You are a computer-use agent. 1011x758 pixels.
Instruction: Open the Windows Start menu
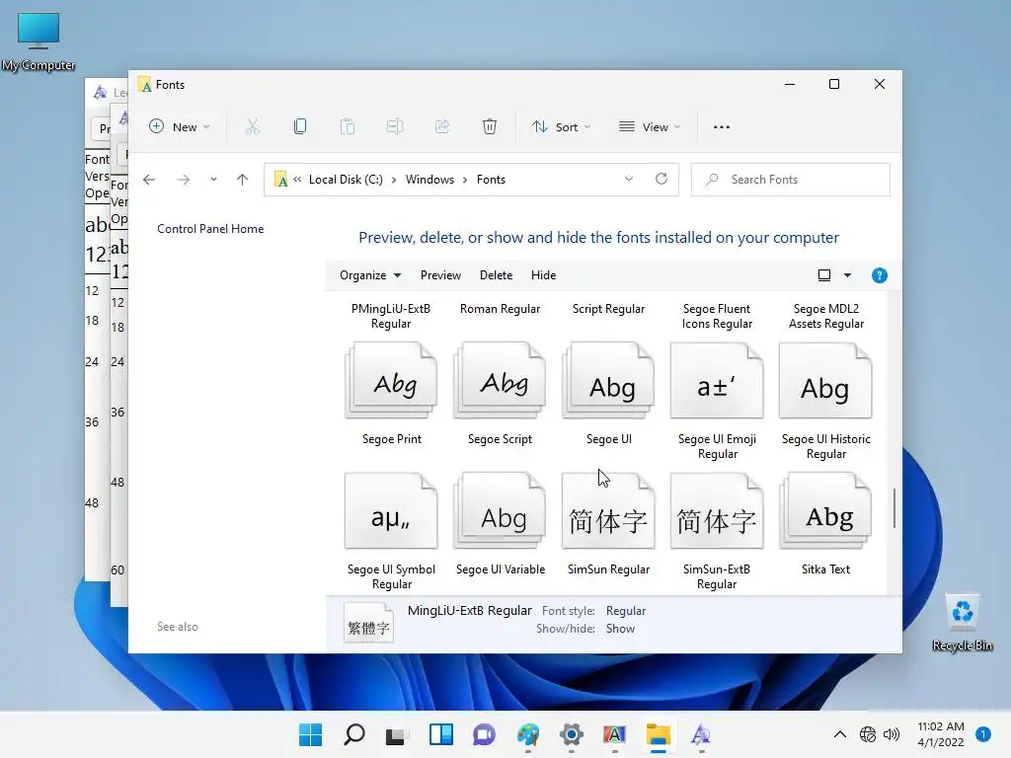(x=310, y=734)
